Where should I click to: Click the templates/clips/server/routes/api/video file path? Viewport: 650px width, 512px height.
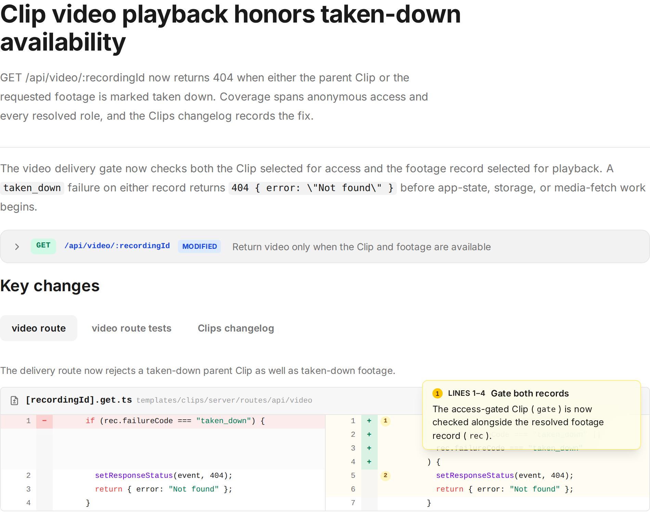(x=224, y=400)
